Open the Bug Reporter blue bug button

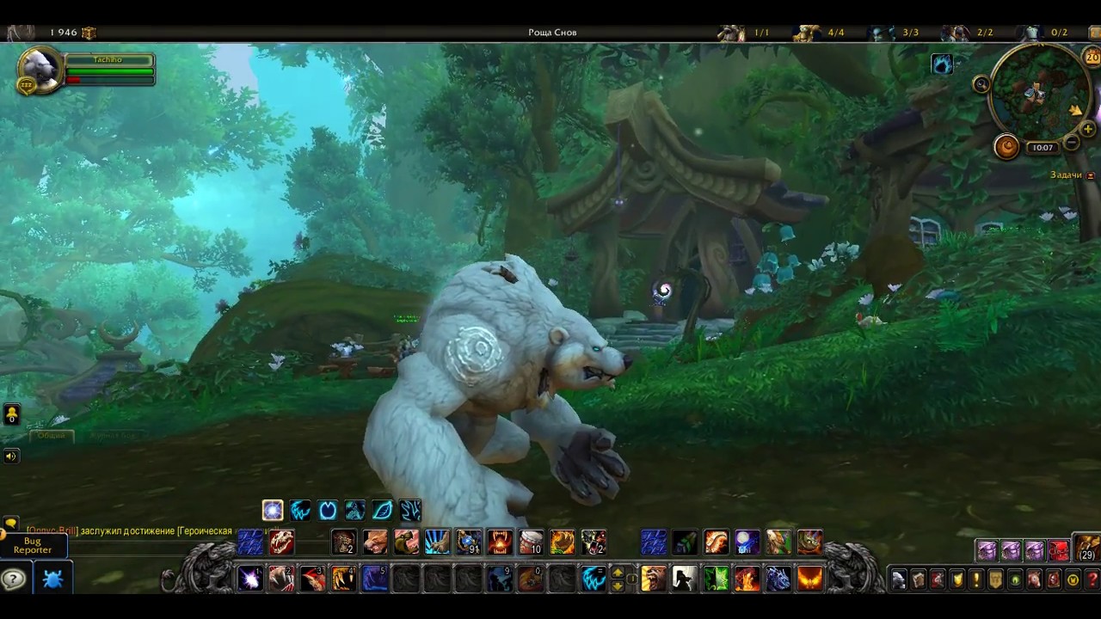52,579
